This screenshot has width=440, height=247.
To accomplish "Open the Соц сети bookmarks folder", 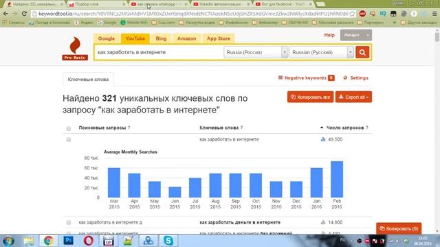I will (164, 23).
